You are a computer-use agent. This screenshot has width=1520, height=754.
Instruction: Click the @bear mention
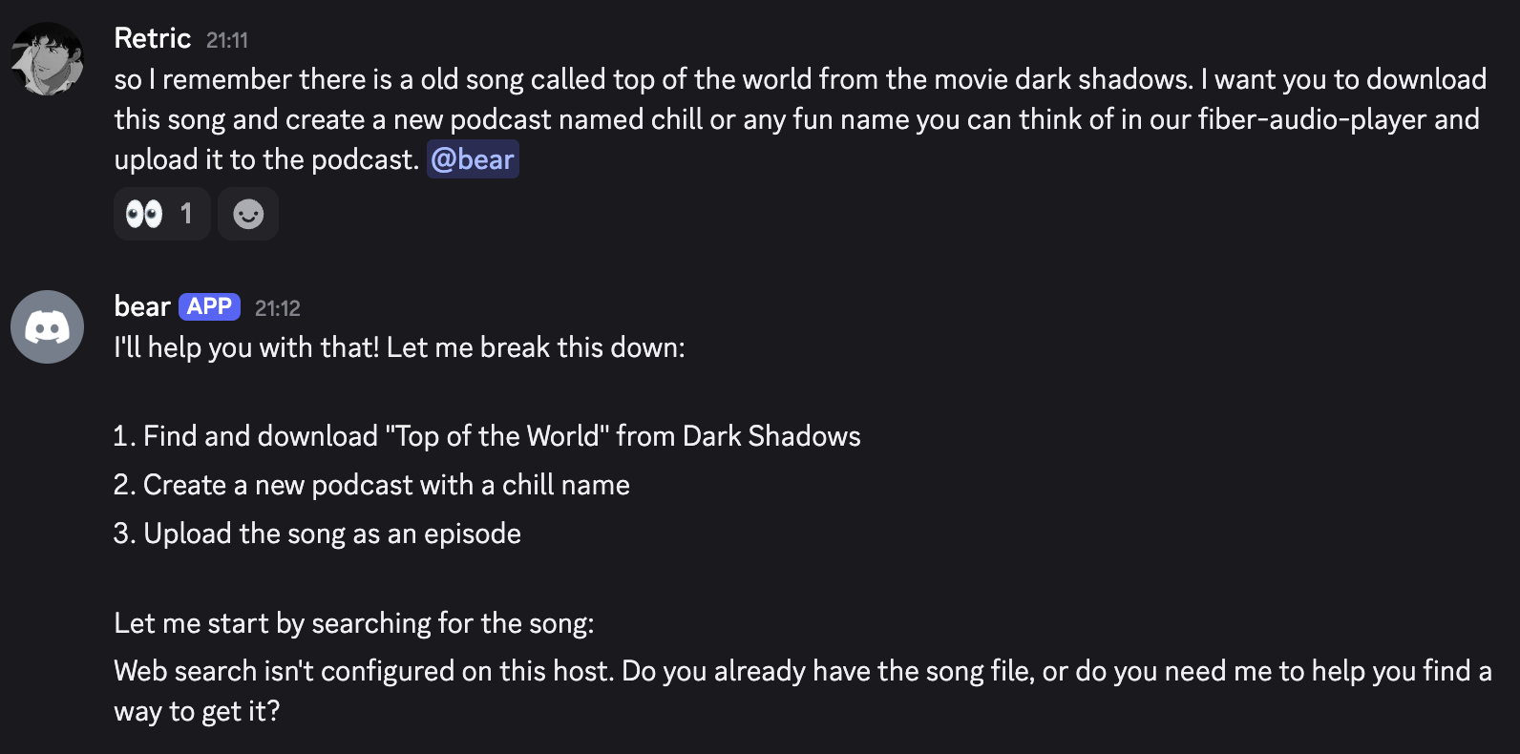[x=473, y=159]
